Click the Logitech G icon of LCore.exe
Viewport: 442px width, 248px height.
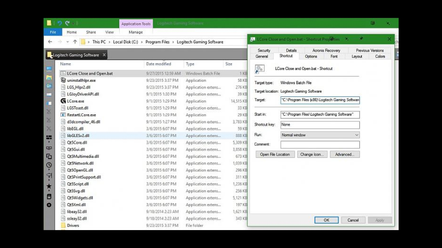point(63,101)
